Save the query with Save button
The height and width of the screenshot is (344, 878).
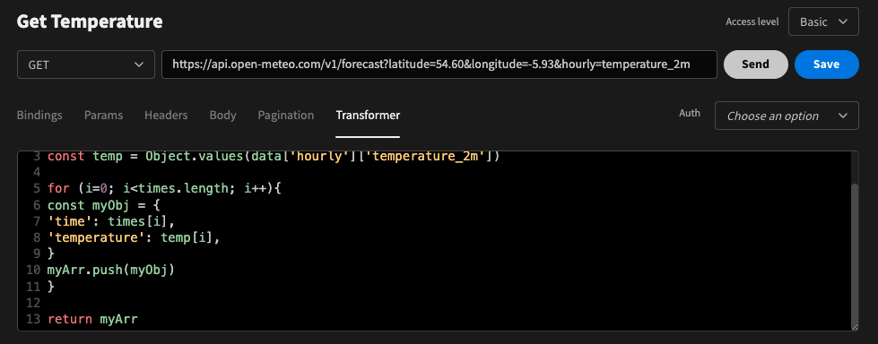pos(827,64)
